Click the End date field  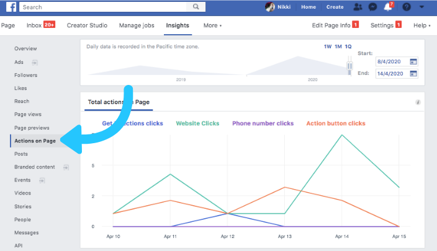pyautogui.click(x=397, y=74)
